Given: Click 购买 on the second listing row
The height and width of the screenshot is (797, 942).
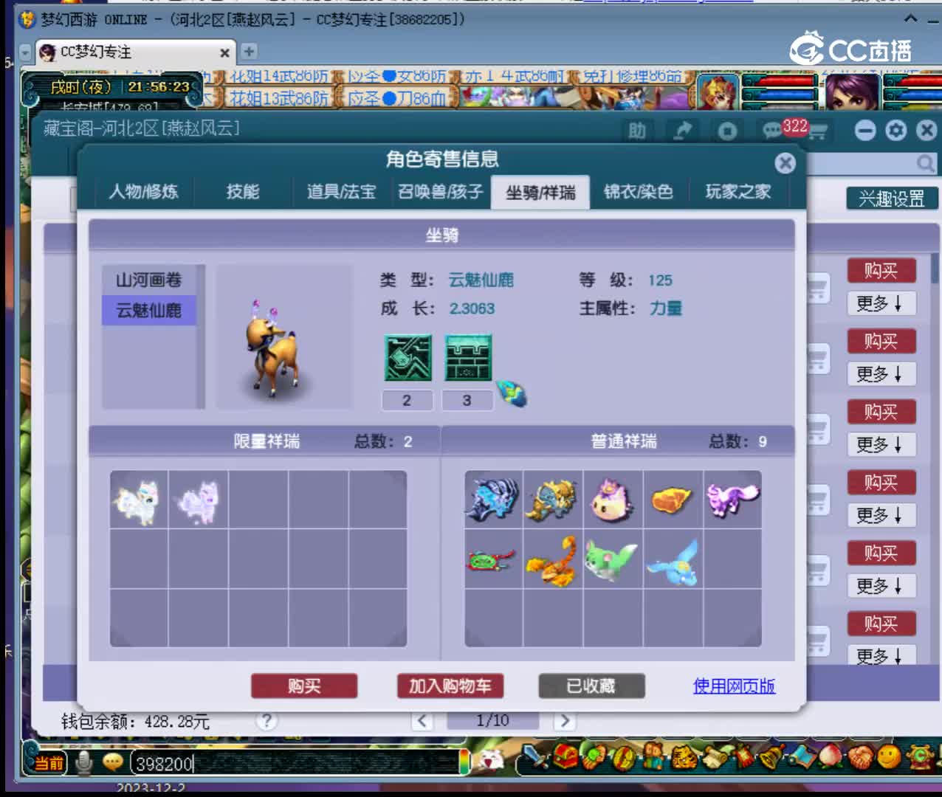Looking at the screenshot, I should [881, 342].
